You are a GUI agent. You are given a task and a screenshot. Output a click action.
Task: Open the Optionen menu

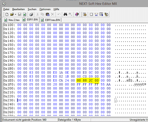(x=45, y=9)
